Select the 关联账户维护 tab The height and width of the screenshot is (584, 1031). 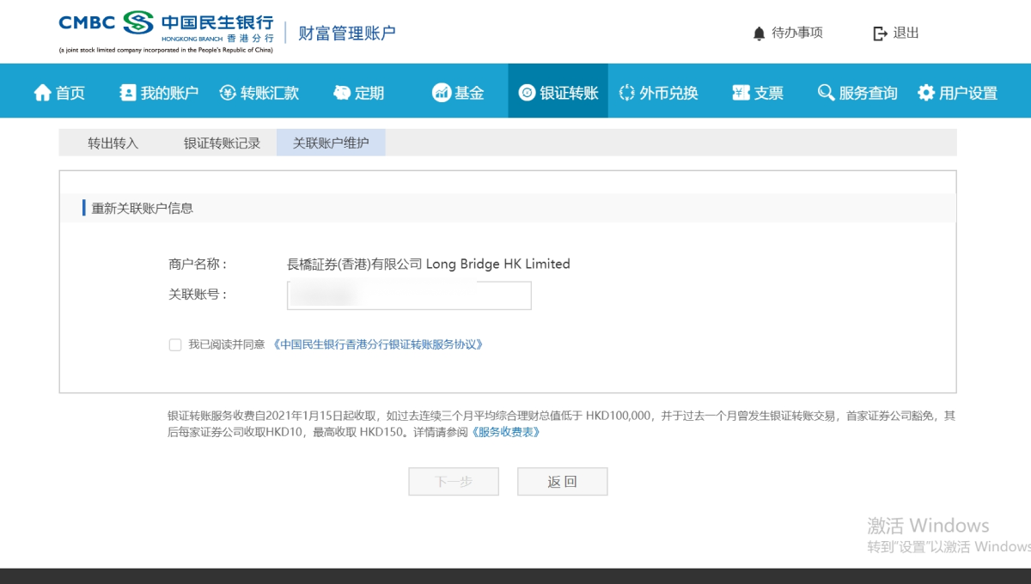(x=331, y=143)
